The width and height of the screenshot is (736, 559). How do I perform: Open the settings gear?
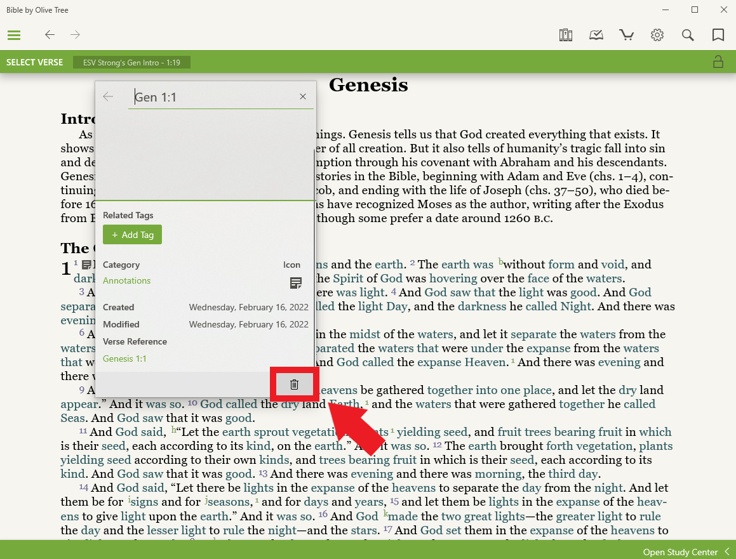coord(657,35)
